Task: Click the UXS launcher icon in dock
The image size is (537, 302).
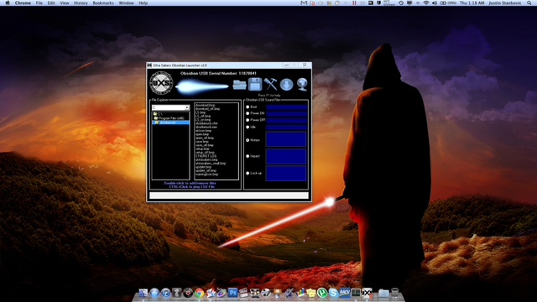Action: tap(367, 293)
